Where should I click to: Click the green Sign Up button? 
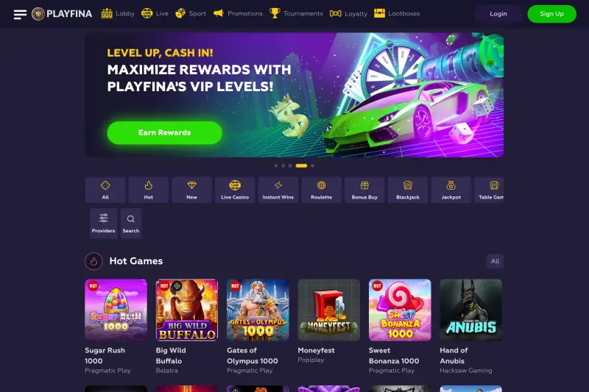(x=551, y=14)
